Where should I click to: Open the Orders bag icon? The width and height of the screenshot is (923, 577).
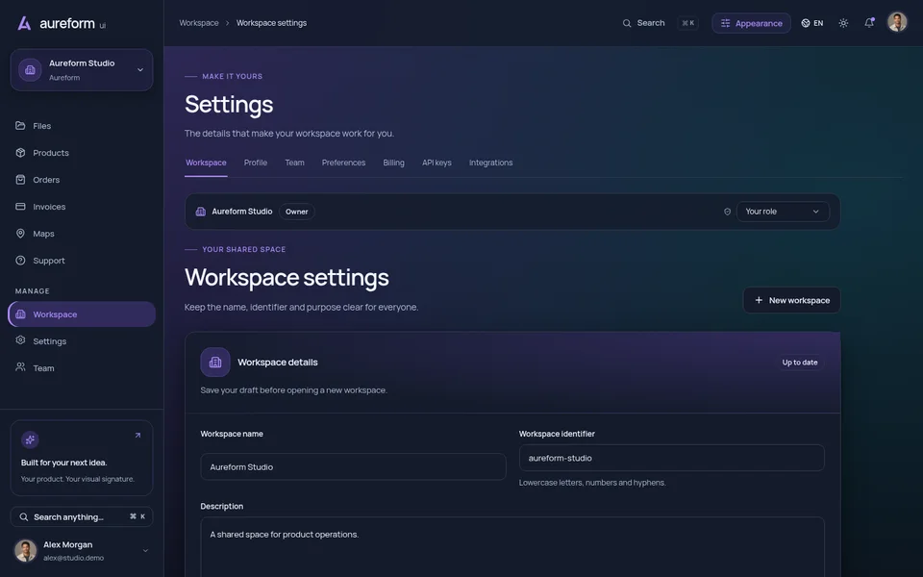point(20,180)
